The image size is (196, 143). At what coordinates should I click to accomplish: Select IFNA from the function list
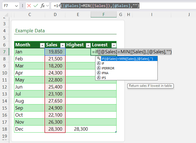pos(105,73)
